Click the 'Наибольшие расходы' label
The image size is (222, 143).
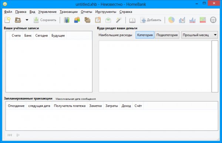(115, 35)
